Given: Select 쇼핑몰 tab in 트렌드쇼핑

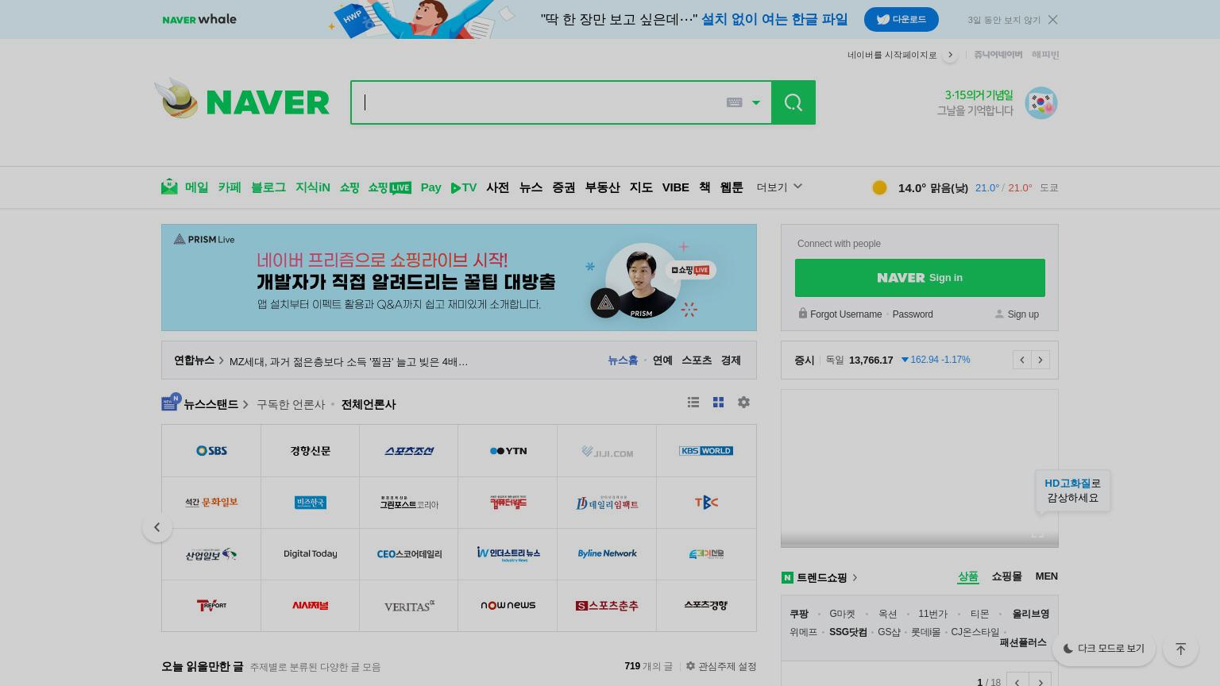Looking at the screenshot, I should click(1006, 576).
